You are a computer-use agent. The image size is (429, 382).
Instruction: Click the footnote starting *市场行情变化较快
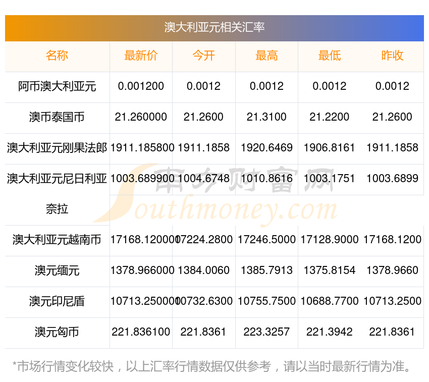click(x=211, y=366)
